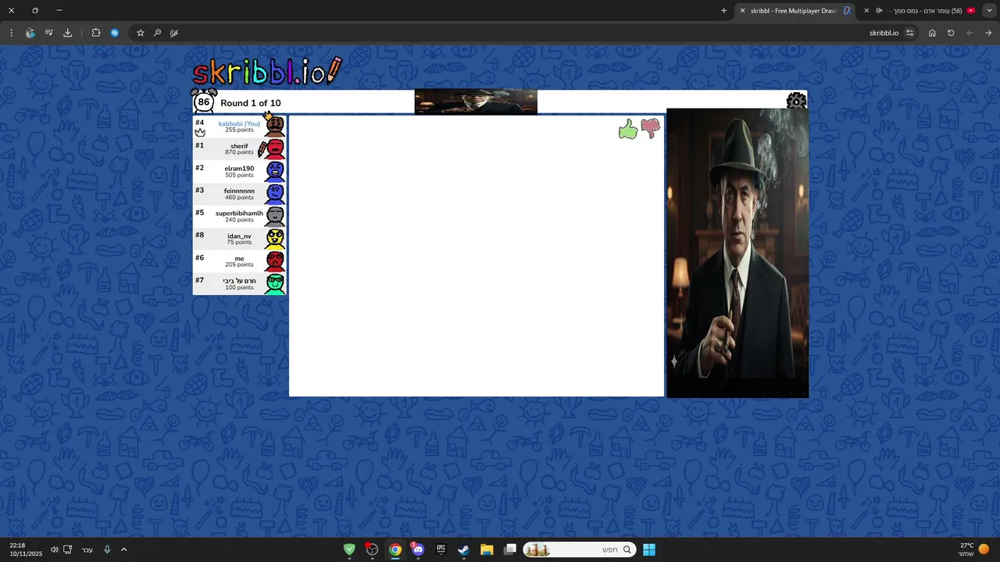Open Chrome downloads icon
The image size is (1000, 562).
pyautogui.click(x=67, y=33)
